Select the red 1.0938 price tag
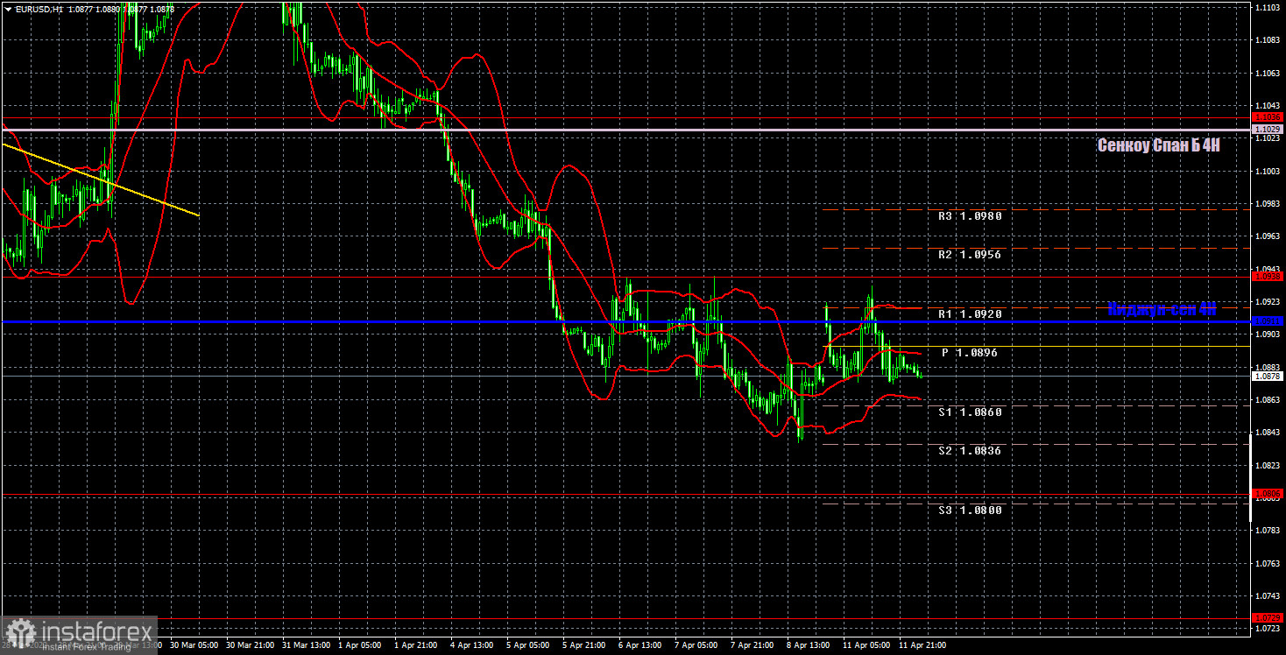 (x=1268, y=276)
